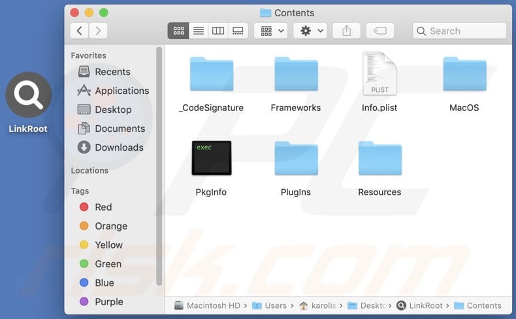
Task: Open the Action gear dropdown menu
Action: point(310,31)
